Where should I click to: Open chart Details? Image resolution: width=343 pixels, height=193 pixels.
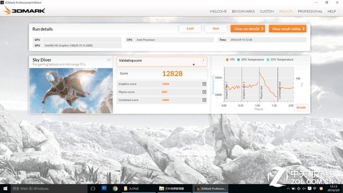click(x=301, y=107)
